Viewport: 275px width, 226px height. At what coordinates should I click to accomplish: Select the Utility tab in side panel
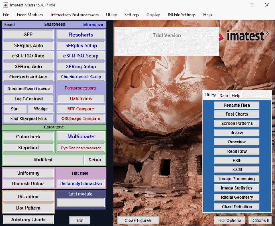(x=210, y=95)
